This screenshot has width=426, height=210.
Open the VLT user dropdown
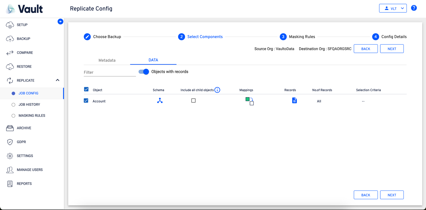coord(393,8)
